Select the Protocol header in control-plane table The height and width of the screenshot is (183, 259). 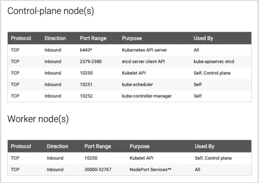click(x=21, y=38)
